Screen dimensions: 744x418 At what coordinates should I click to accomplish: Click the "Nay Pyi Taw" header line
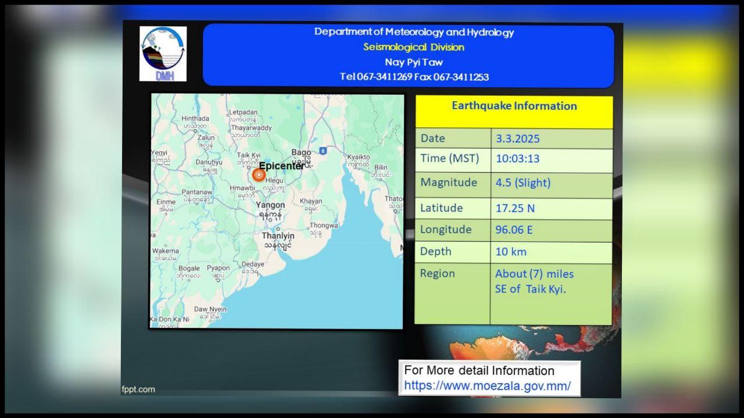(x=414, y=62)
